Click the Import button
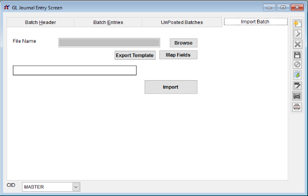Screen dimensions: 308x196 171,87
